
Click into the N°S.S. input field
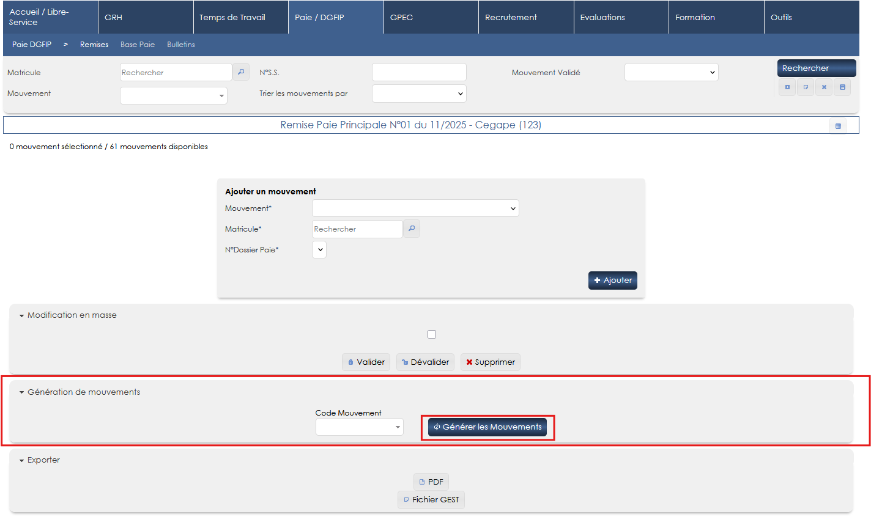419,72
